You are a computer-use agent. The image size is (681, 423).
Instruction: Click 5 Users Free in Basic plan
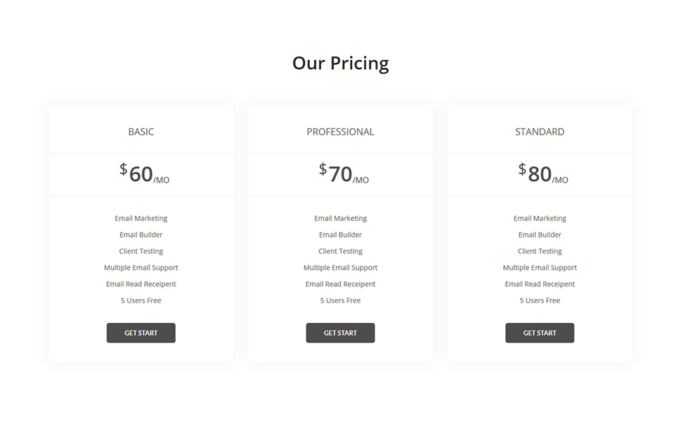pyautogui.click(x=140, y=300)
